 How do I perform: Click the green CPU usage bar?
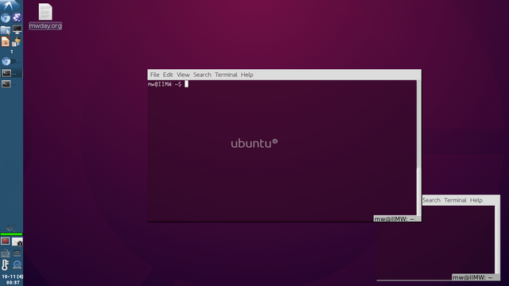(x=11, y=234)
